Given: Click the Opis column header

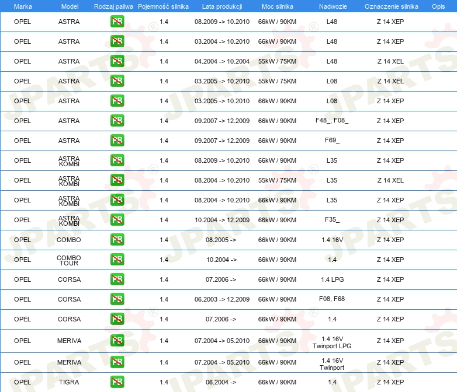Looking at the screenshot, I should (438, 6).
